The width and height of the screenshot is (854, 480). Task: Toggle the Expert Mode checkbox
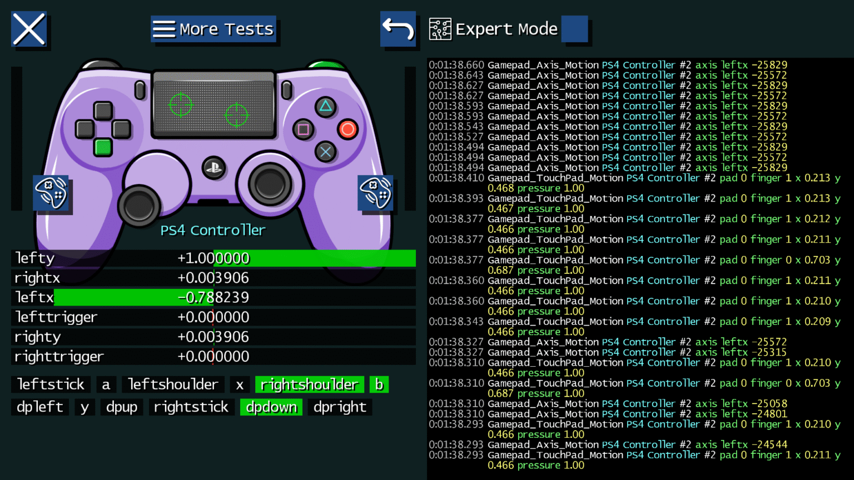coord(575,29)
